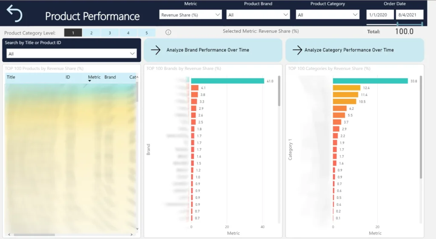Click the Brand column header in table
Viewport: 436px width, 239px height.
coord(110,77)
